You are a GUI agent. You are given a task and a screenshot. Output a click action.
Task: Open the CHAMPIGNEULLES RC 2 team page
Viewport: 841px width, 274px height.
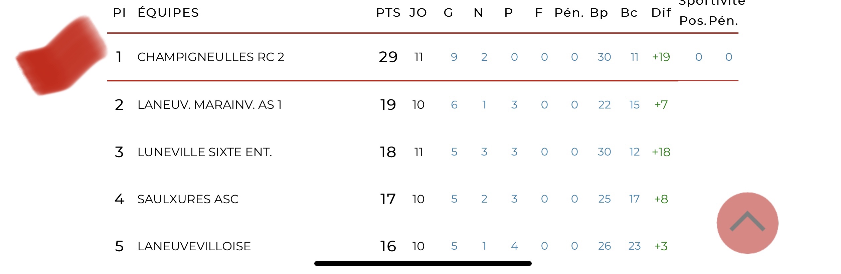210,57
